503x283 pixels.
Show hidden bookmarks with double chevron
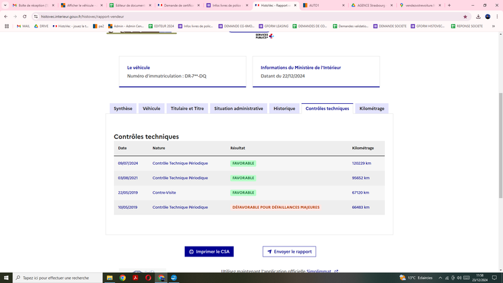[x=494, y=26]
